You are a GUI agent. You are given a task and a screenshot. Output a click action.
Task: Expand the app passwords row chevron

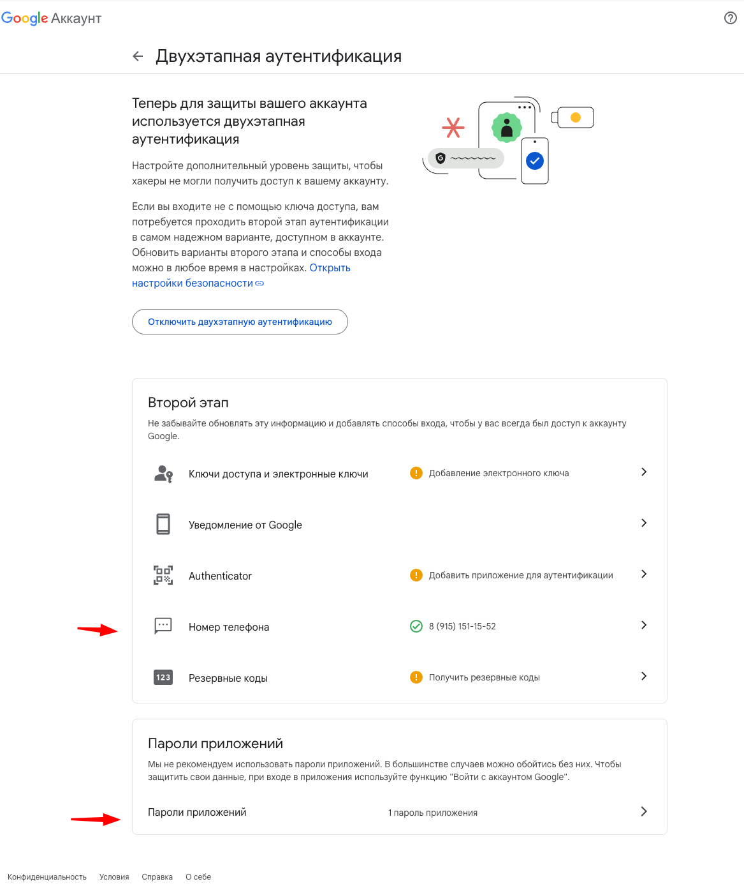pos(644,811)
